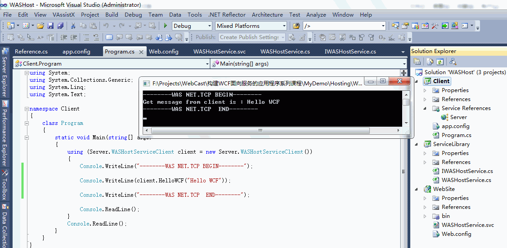Viewport: 507px width, 248px height.
Task: Click the console window horizontal scrollbar
Action: coord(272,130)
